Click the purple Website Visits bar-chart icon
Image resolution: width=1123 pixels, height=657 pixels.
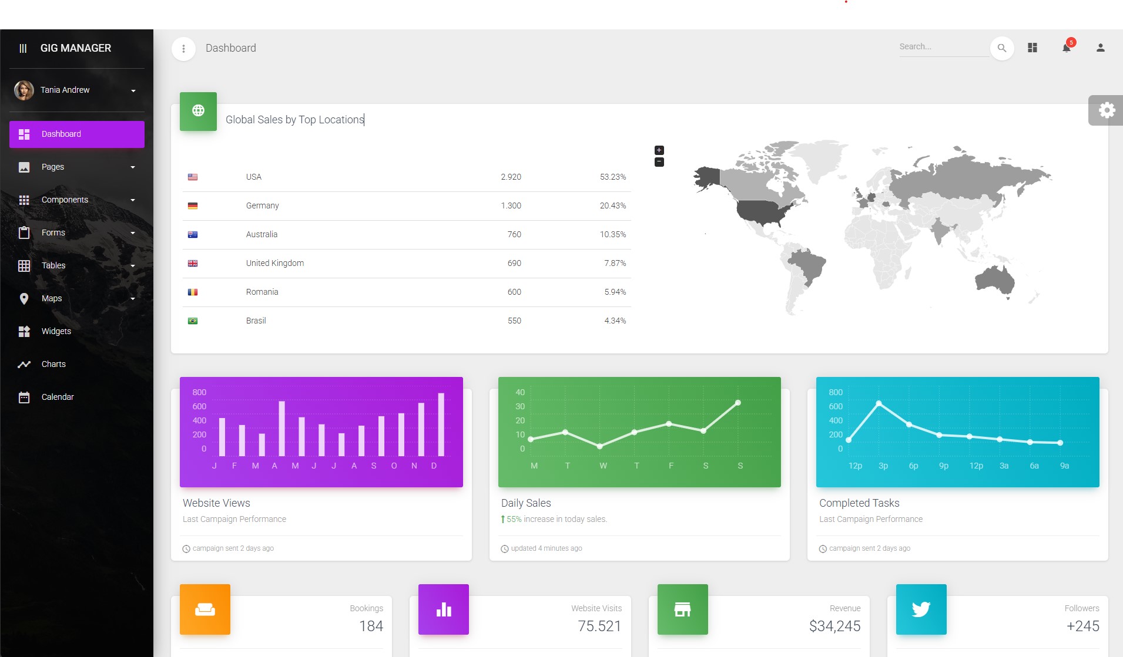coord(444,609)
